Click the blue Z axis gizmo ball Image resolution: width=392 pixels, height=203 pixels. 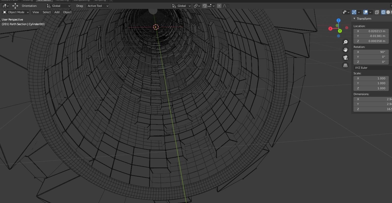tap(339, 20)
